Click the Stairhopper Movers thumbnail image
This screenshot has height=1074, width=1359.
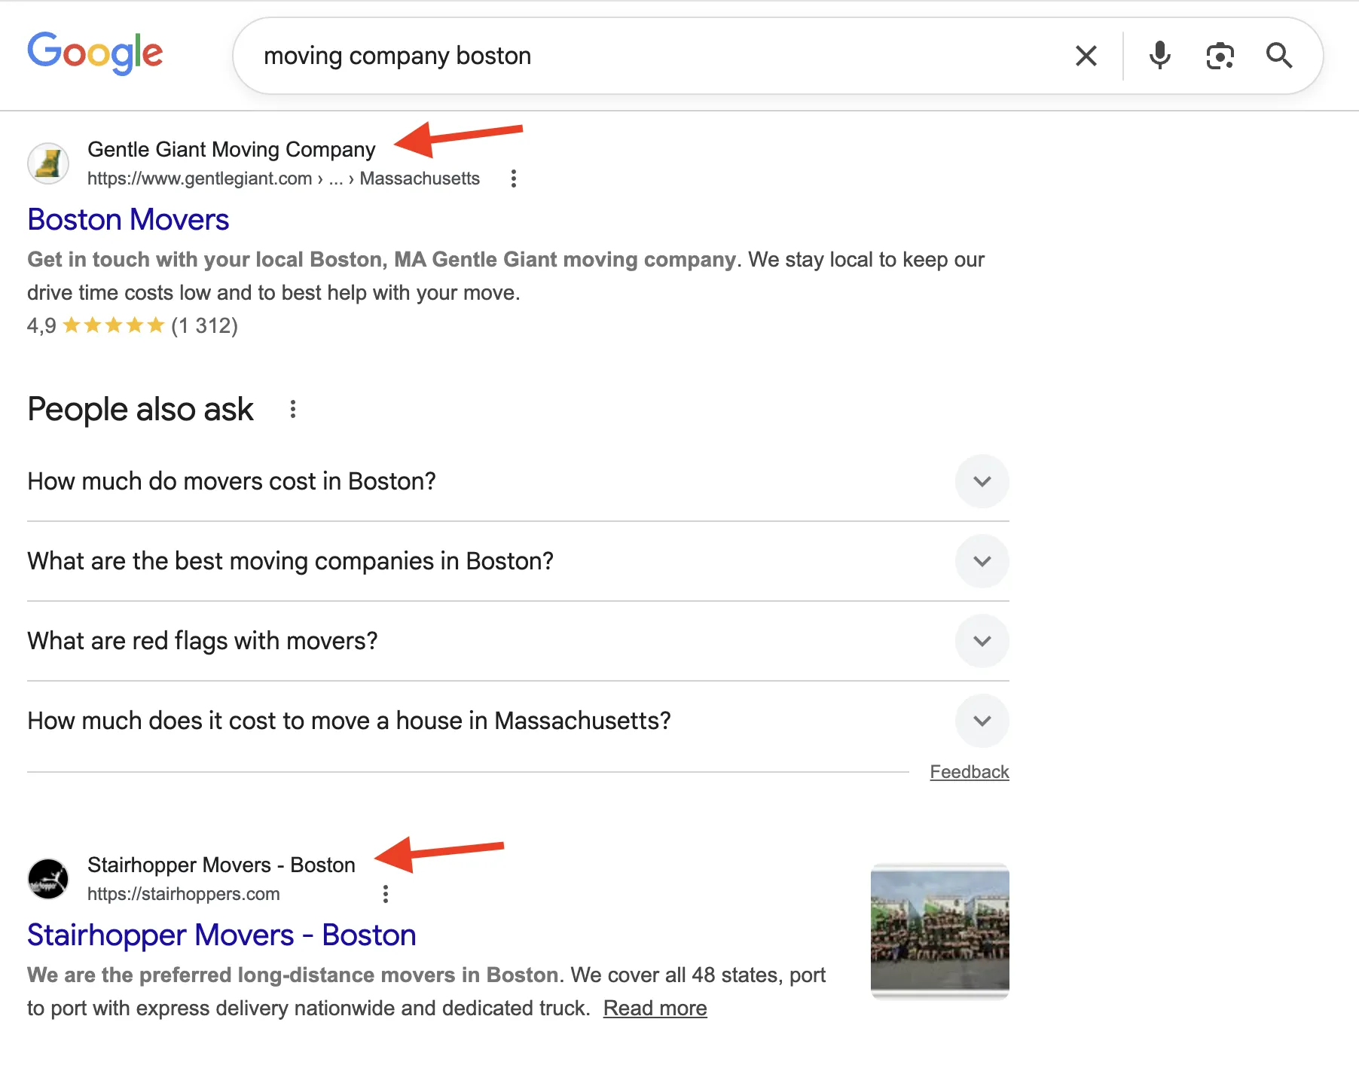click(x=939, y=931)
